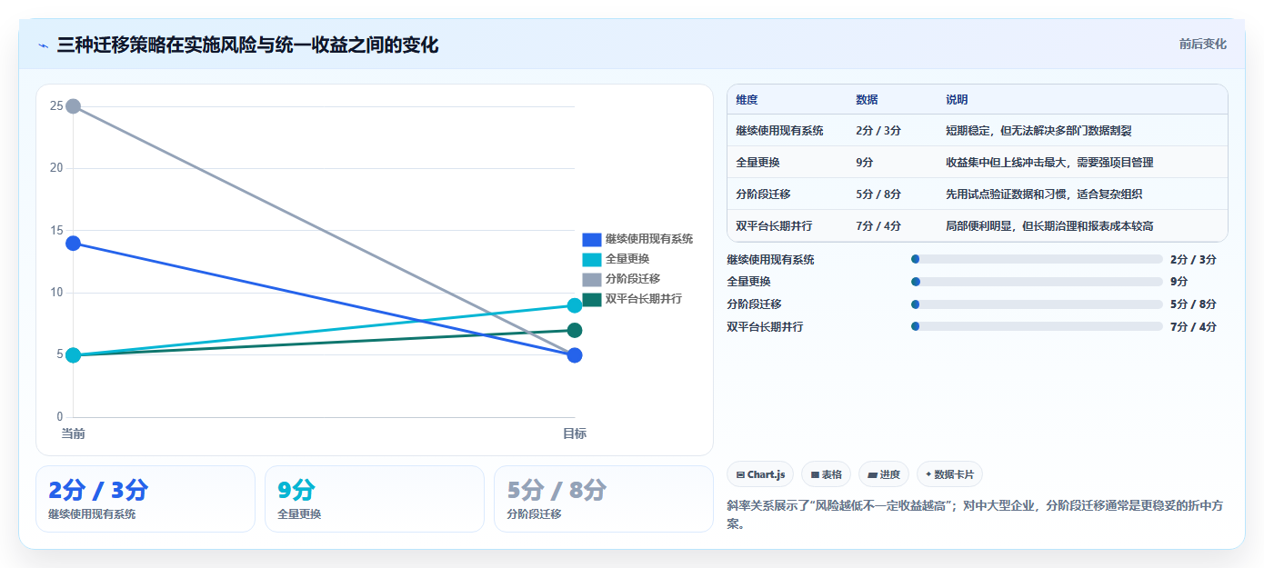Viewport: 1264px width, 568px height.
Task: Click the 2分 / 3分 data card
Action: tap(145, 499)
